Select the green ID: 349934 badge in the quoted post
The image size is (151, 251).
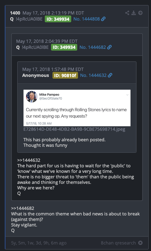pyautogui.click(x=64, y=47)
